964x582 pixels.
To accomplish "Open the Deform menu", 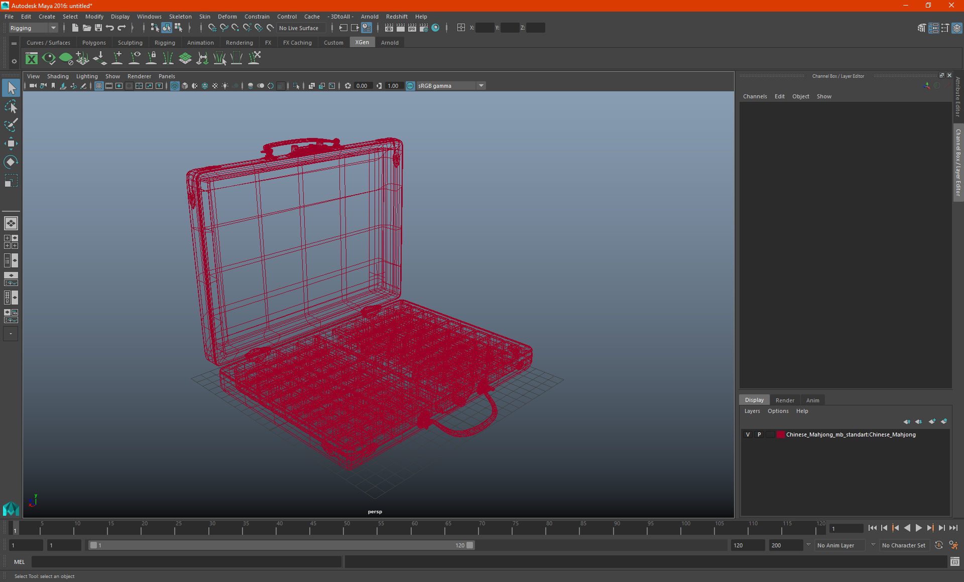I will (x=227, y=17).
